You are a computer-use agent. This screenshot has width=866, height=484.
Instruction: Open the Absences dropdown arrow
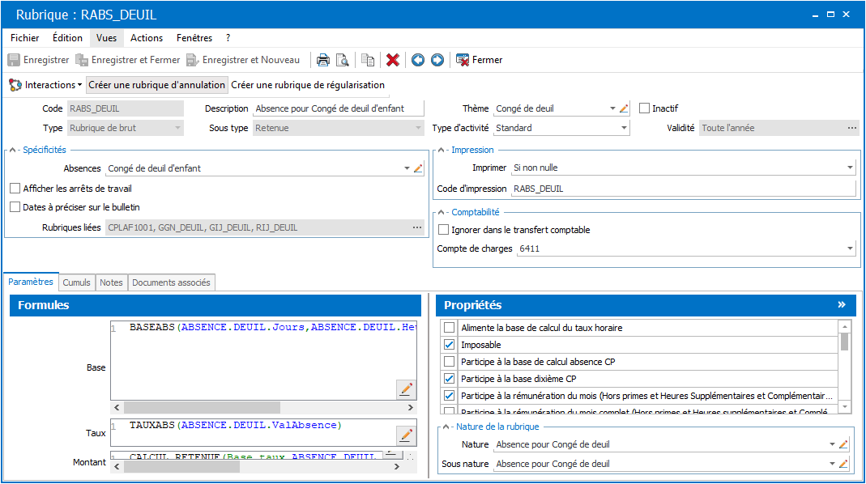click(x=407, y=168)
